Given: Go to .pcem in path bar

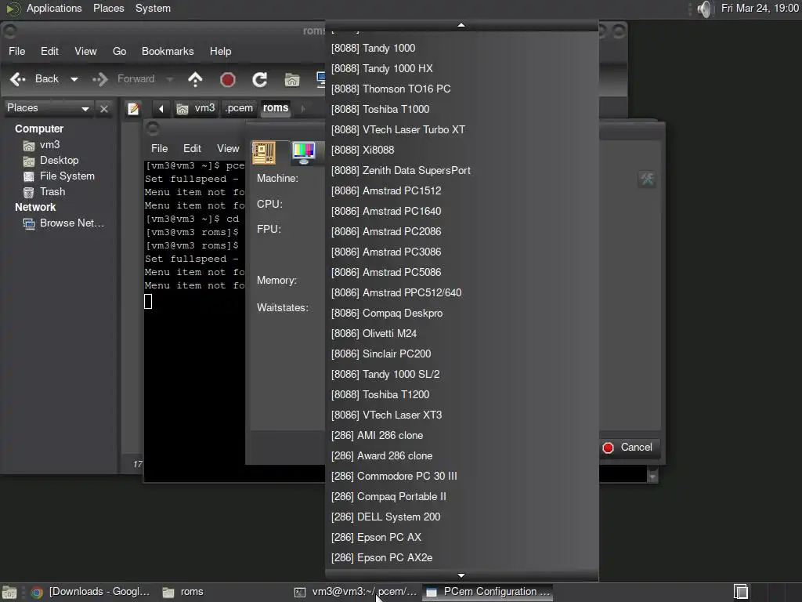Looking at the screenshot, I should coord(239,108).
